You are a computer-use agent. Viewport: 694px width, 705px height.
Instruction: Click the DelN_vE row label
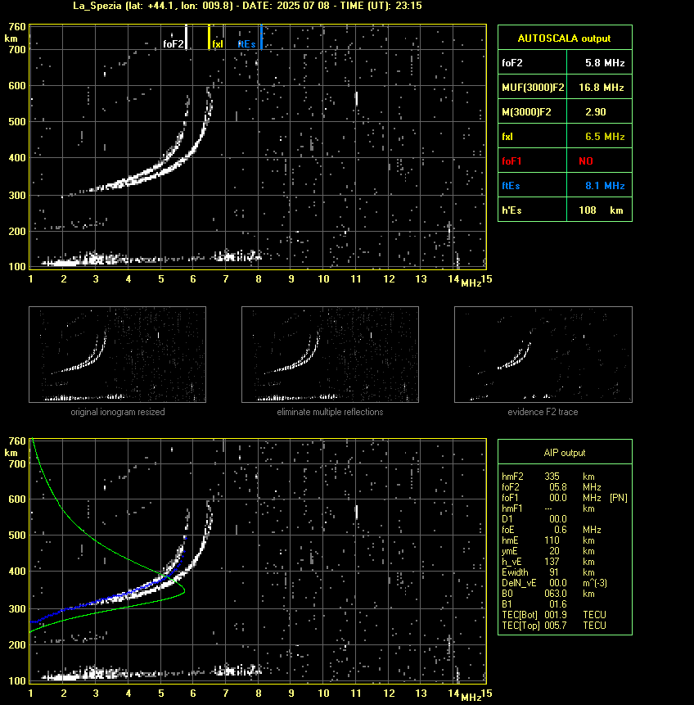(519, 583)
